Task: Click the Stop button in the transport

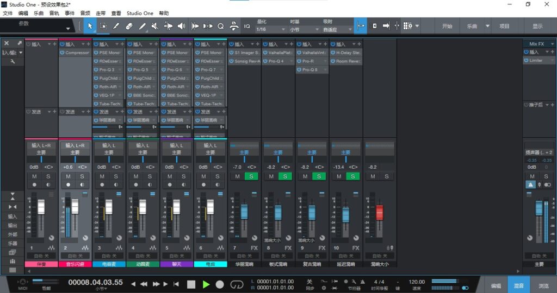Action: click(191, 284)
